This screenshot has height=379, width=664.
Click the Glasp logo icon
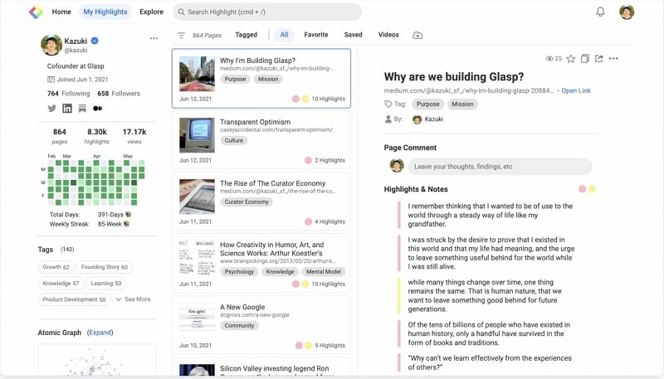click(36, 12)
